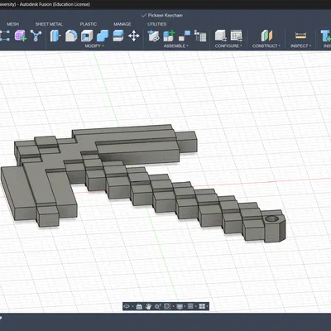Open the CONSTRUCT panel dropdown
This screenshot has width=331, height=331.
point(266,46)
